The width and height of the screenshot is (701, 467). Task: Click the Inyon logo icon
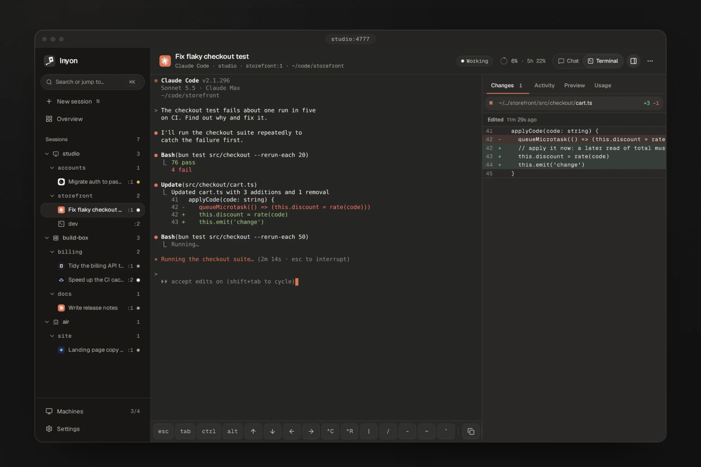(x=50, y=61)
